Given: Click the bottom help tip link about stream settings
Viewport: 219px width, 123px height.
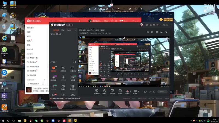Looking at the screenshot, I should coord(65,98).
